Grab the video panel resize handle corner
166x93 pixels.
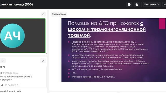(46, 53)
